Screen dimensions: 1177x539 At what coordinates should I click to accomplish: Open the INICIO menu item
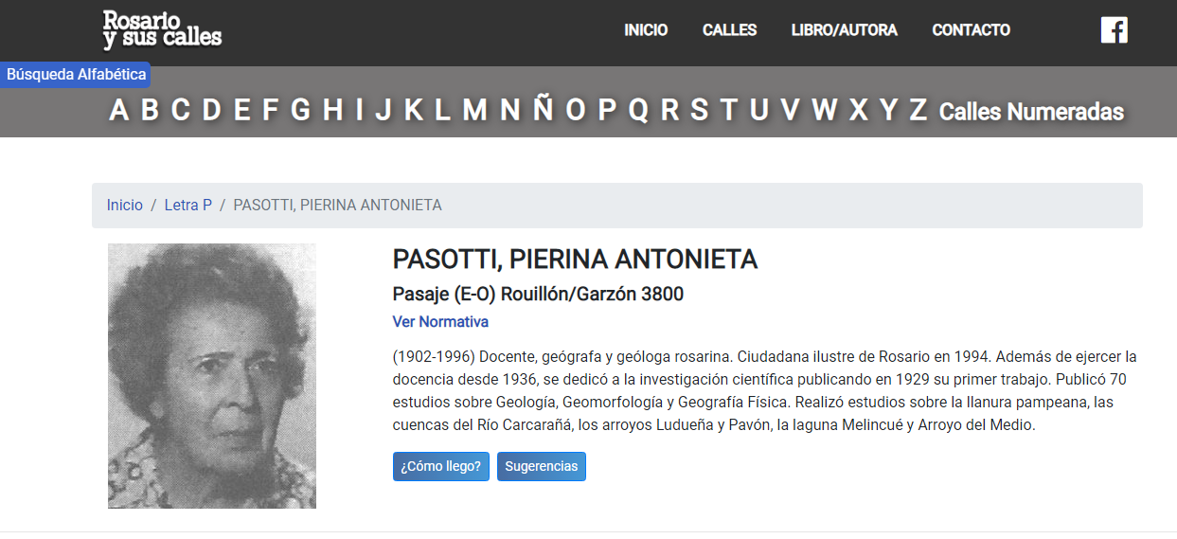click(x=646, y=30)
